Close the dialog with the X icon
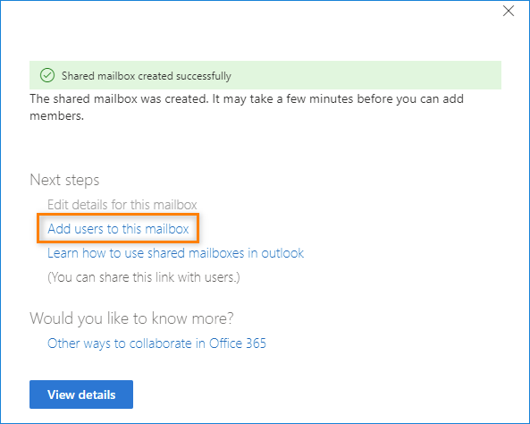Image resolution: width=530 pixels, height=424 pixels. (509, 11)
